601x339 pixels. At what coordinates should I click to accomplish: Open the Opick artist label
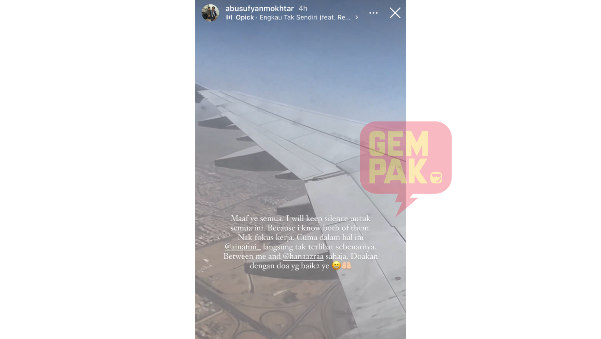[245, 17]
